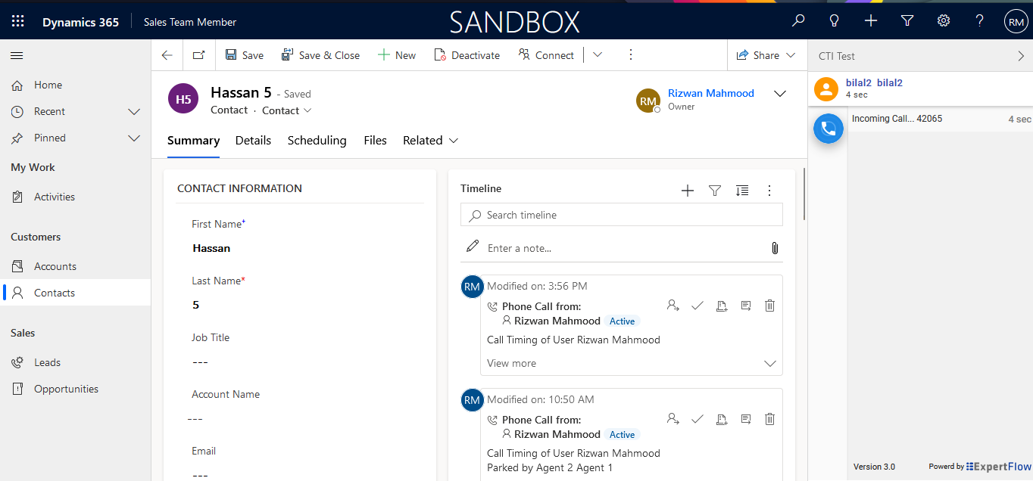Open record in new window icon
This screenshot has height=481, width=1033.
198,55
